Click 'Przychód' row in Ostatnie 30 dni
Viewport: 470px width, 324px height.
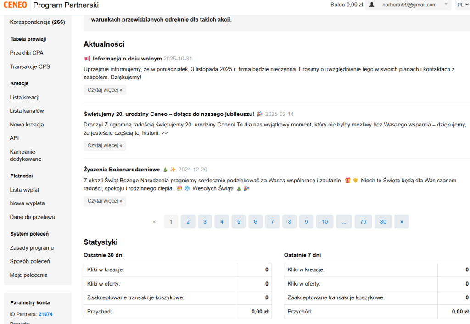click(x=178, y=312)
